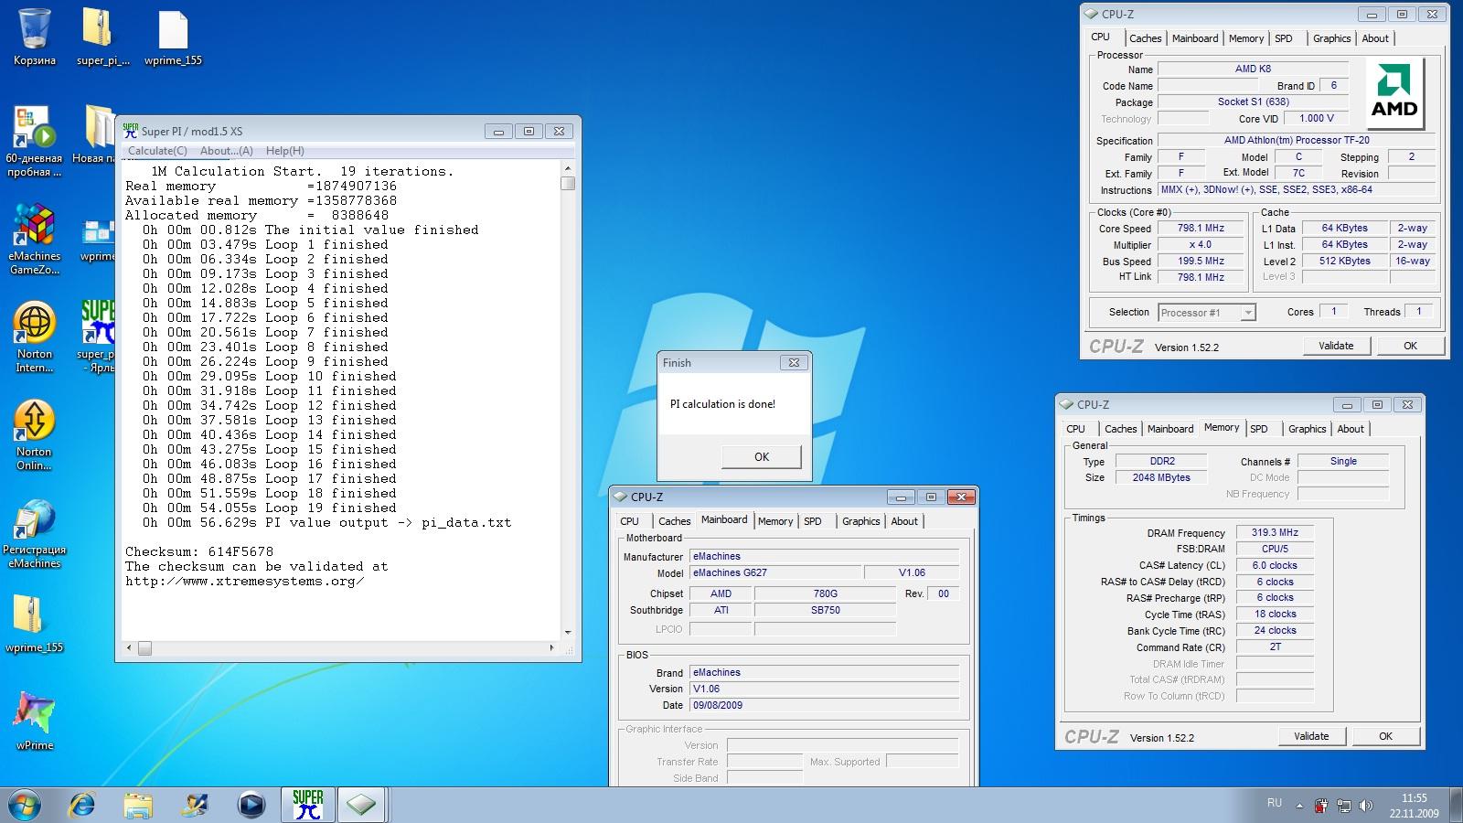Click the BIOS date 09/08/2009 field

point(824,705)
